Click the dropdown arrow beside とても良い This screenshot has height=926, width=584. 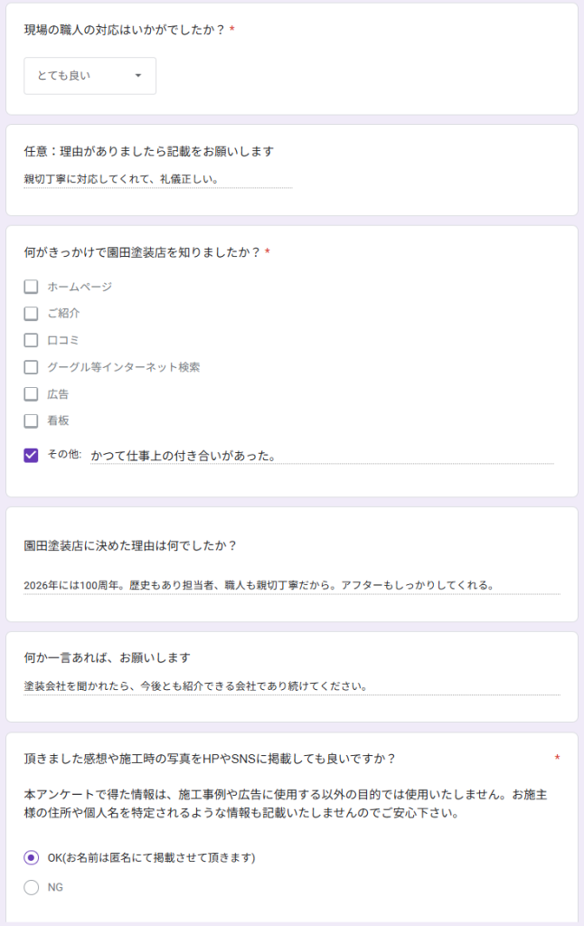point(138,76)
